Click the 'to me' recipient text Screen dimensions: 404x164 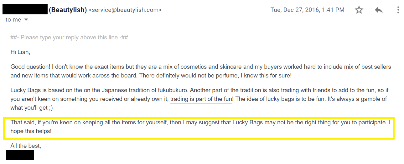tap(13, 20)
